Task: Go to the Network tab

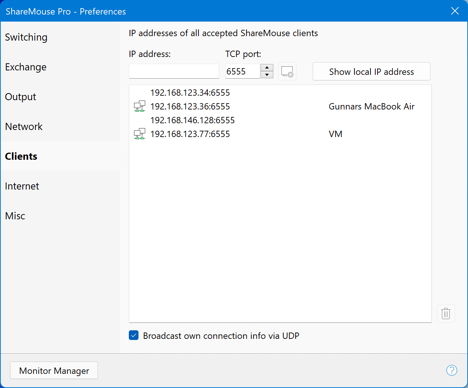Action: [60, 127]
